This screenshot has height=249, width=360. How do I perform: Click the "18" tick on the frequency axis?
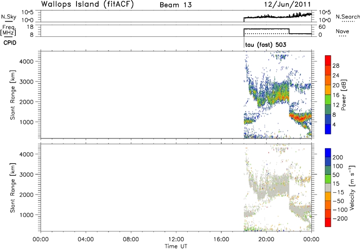point(30,27)
